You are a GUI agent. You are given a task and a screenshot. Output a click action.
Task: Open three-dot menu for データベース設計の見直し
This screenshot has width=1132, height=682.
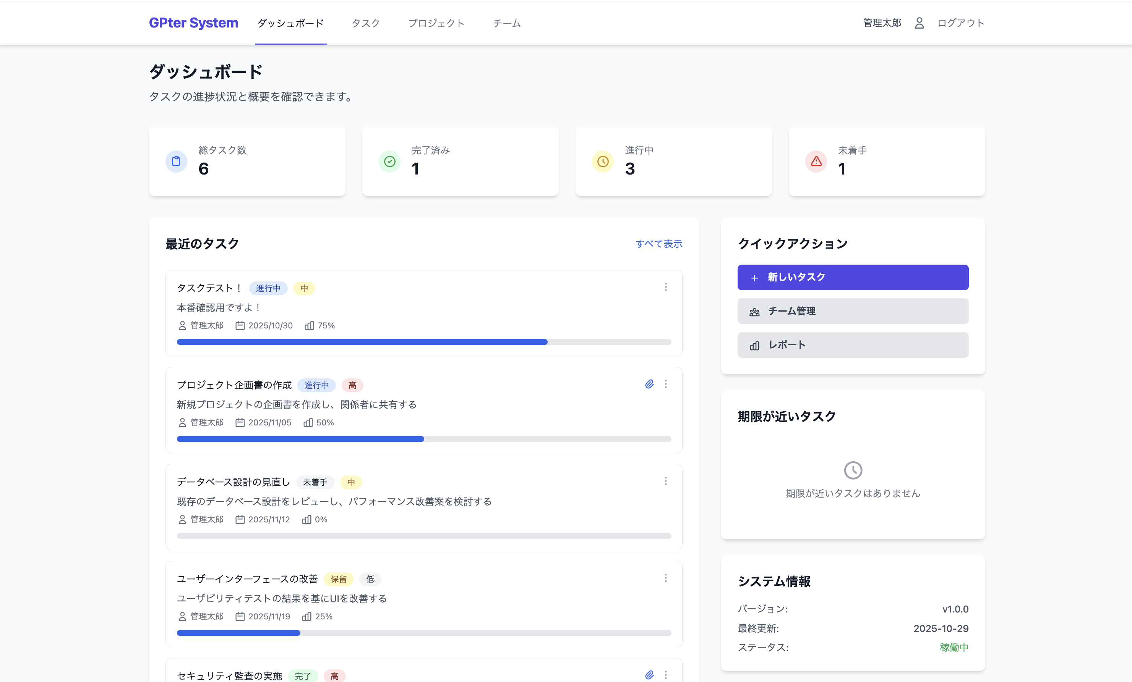point(666,481)
